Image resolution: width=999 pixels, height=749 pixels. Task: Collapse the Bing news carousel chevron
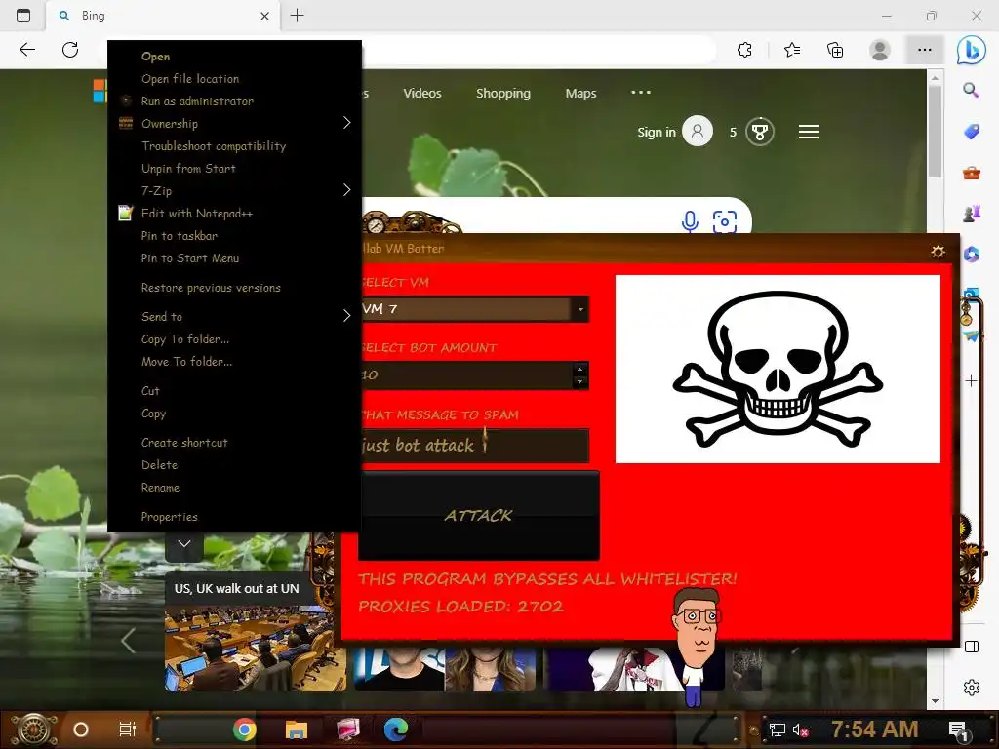184,544
